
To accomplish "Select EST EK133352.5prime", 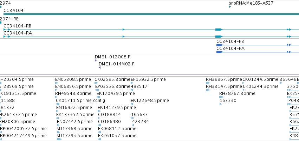I will click(75, 115).
